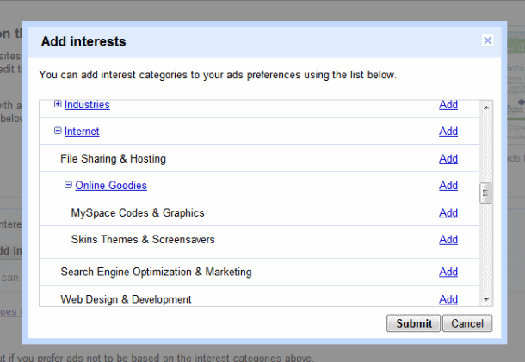The image size is (525, 362).
Task: Expand the Industries category
Action: tap(58, 104)
